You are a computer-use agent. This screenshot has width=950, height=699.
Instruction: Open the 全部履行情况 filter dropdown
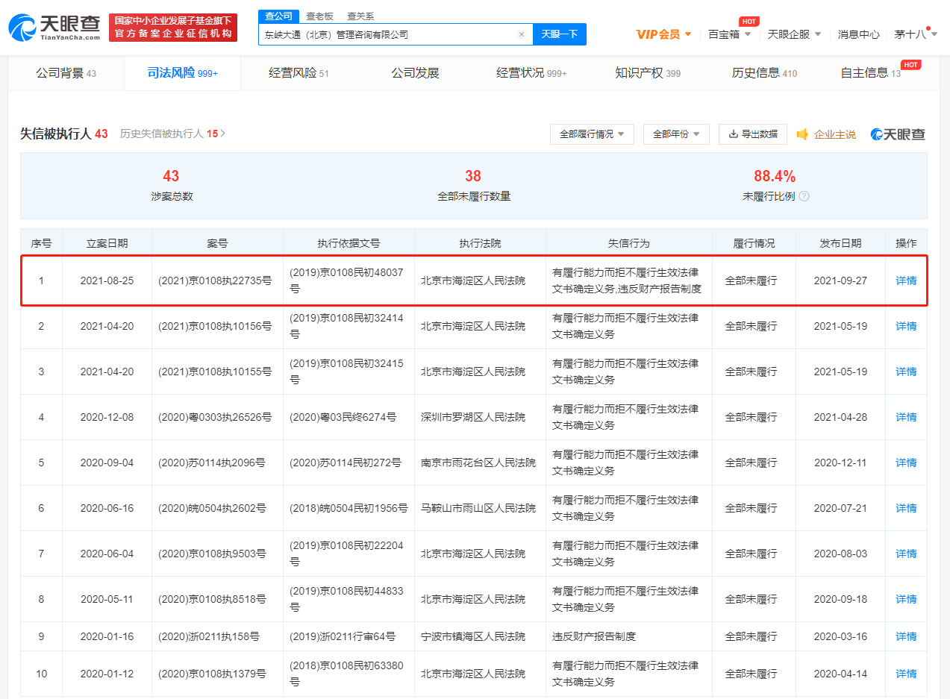pos(592,134)
